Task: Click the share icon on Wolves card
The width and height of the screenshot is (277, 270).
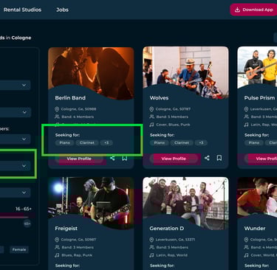Action: click(207, 158)
